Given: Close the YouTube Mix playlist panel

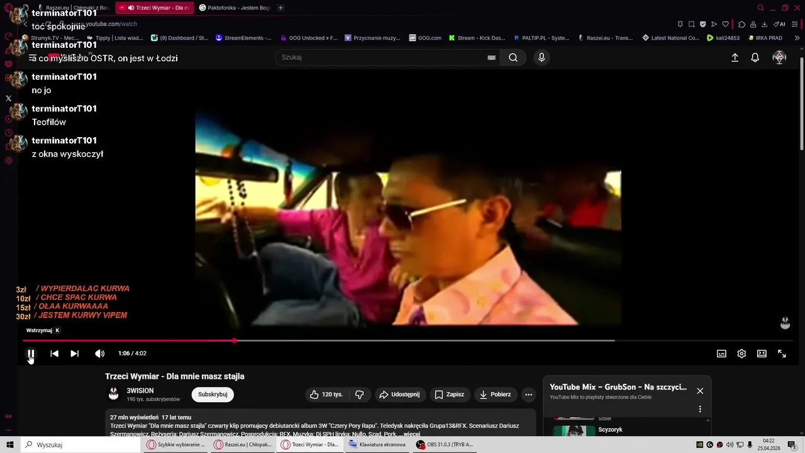Looking at the screenshot, I should click(700, 391).
